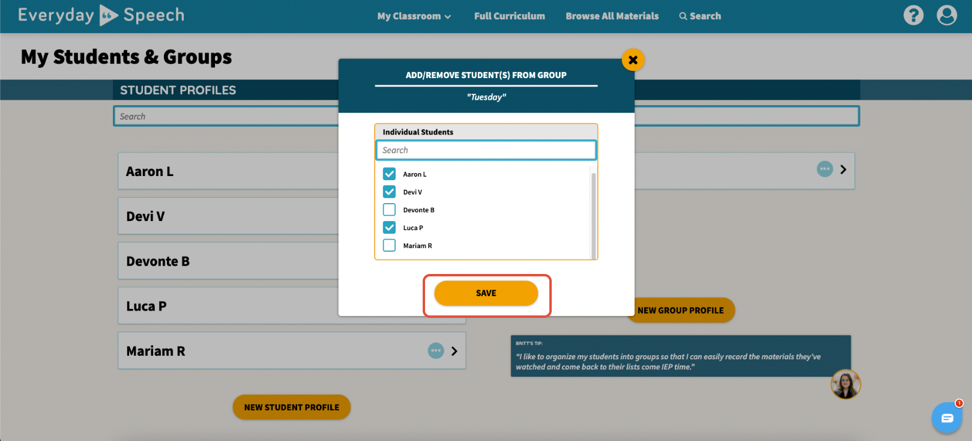Click the Add/Remove Student(s) From Group title
The image size is (972, 441).
coord(486,75)
